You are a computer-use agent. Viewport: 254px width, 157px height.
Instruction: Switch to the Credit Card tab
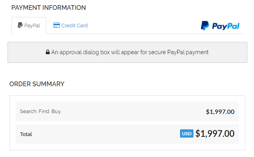coord(70,26)
